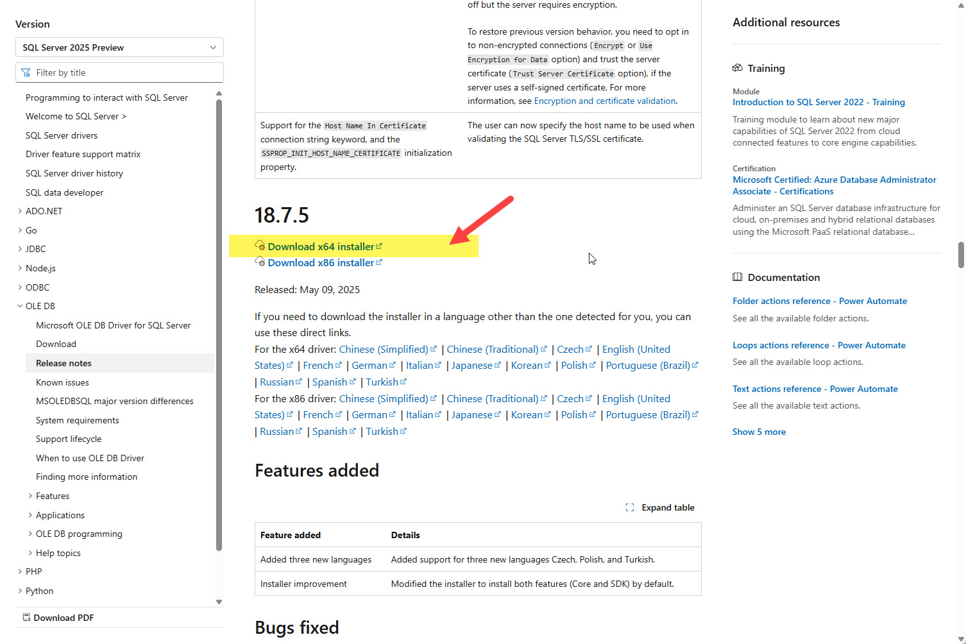Click the filter icon in title filter box
The width and height of the screenshot is (966, 644).
pyautogui.click(x=26, y=72)
